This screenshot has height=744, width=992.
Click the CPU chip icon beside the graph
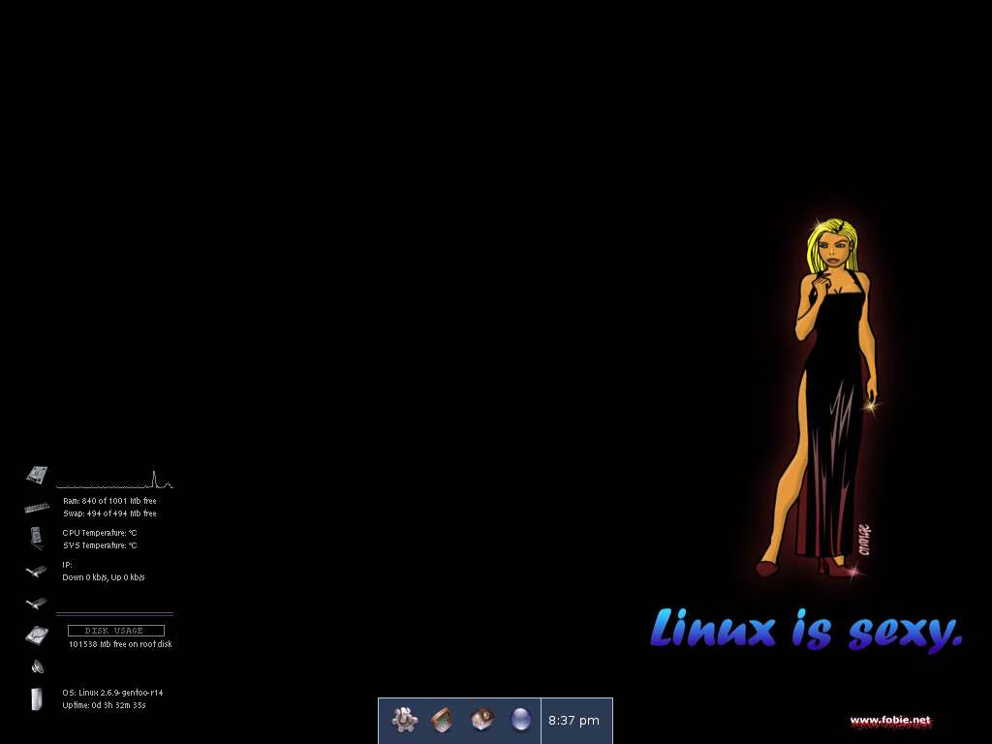click(x=38, y=475)
